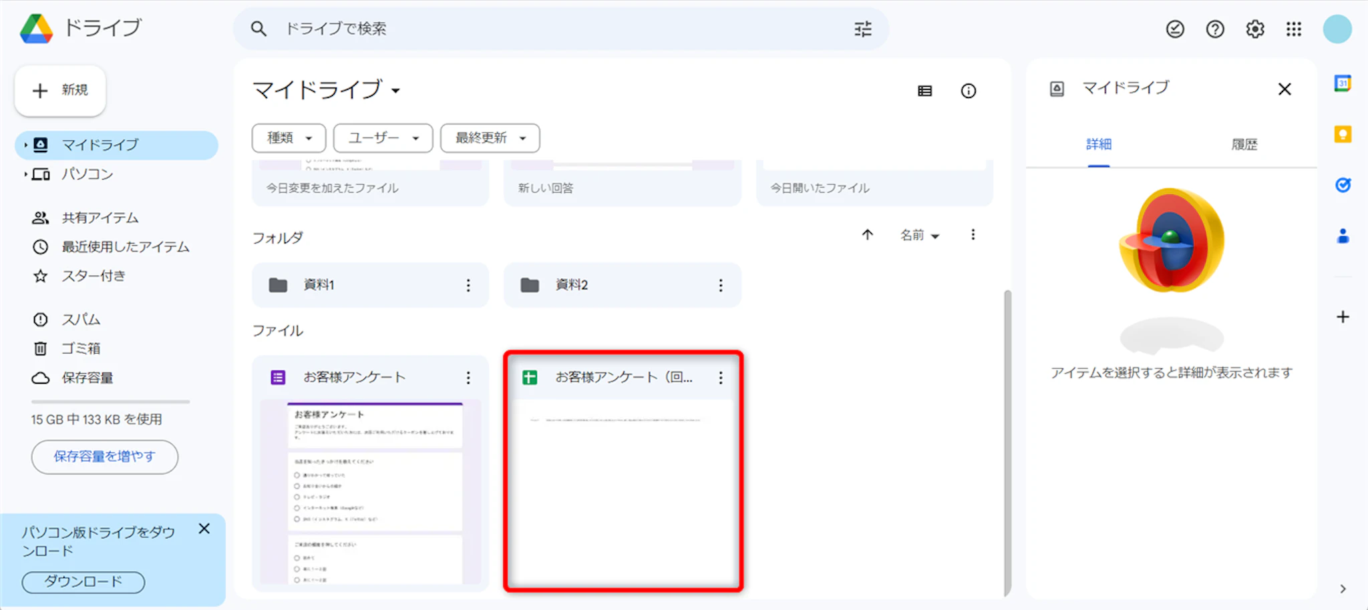
Task: Switch to the 履歴 tab
Action: click(x=1244, y=144)
